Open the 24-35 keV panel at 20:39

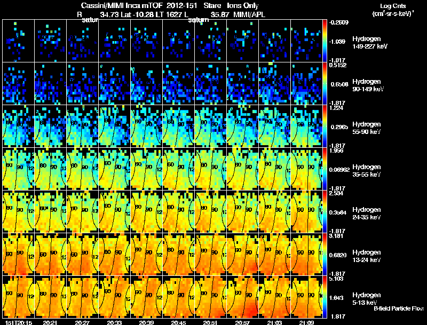click(x=146, y=211)
